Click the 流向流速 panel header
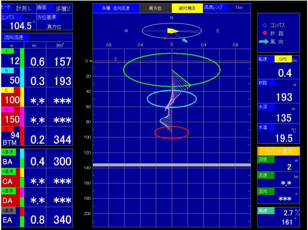Image resolution: width=308 pixels, height=230 pixels. [x=14, y=37]
